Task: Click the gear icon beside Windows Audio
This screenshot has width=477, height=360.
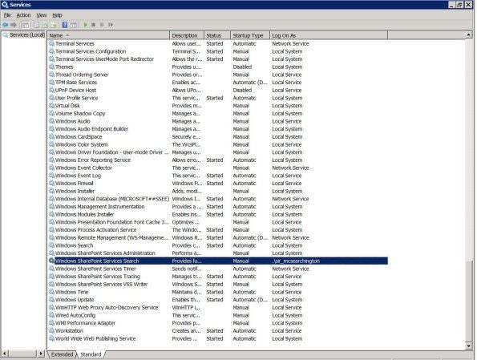Action: 52,121
